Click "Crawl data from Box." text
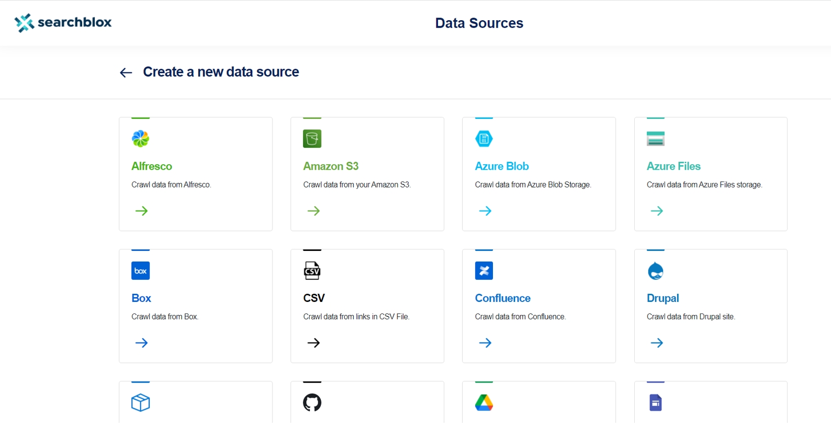Viewport: 831px width, 445px height. click(165, 317)
